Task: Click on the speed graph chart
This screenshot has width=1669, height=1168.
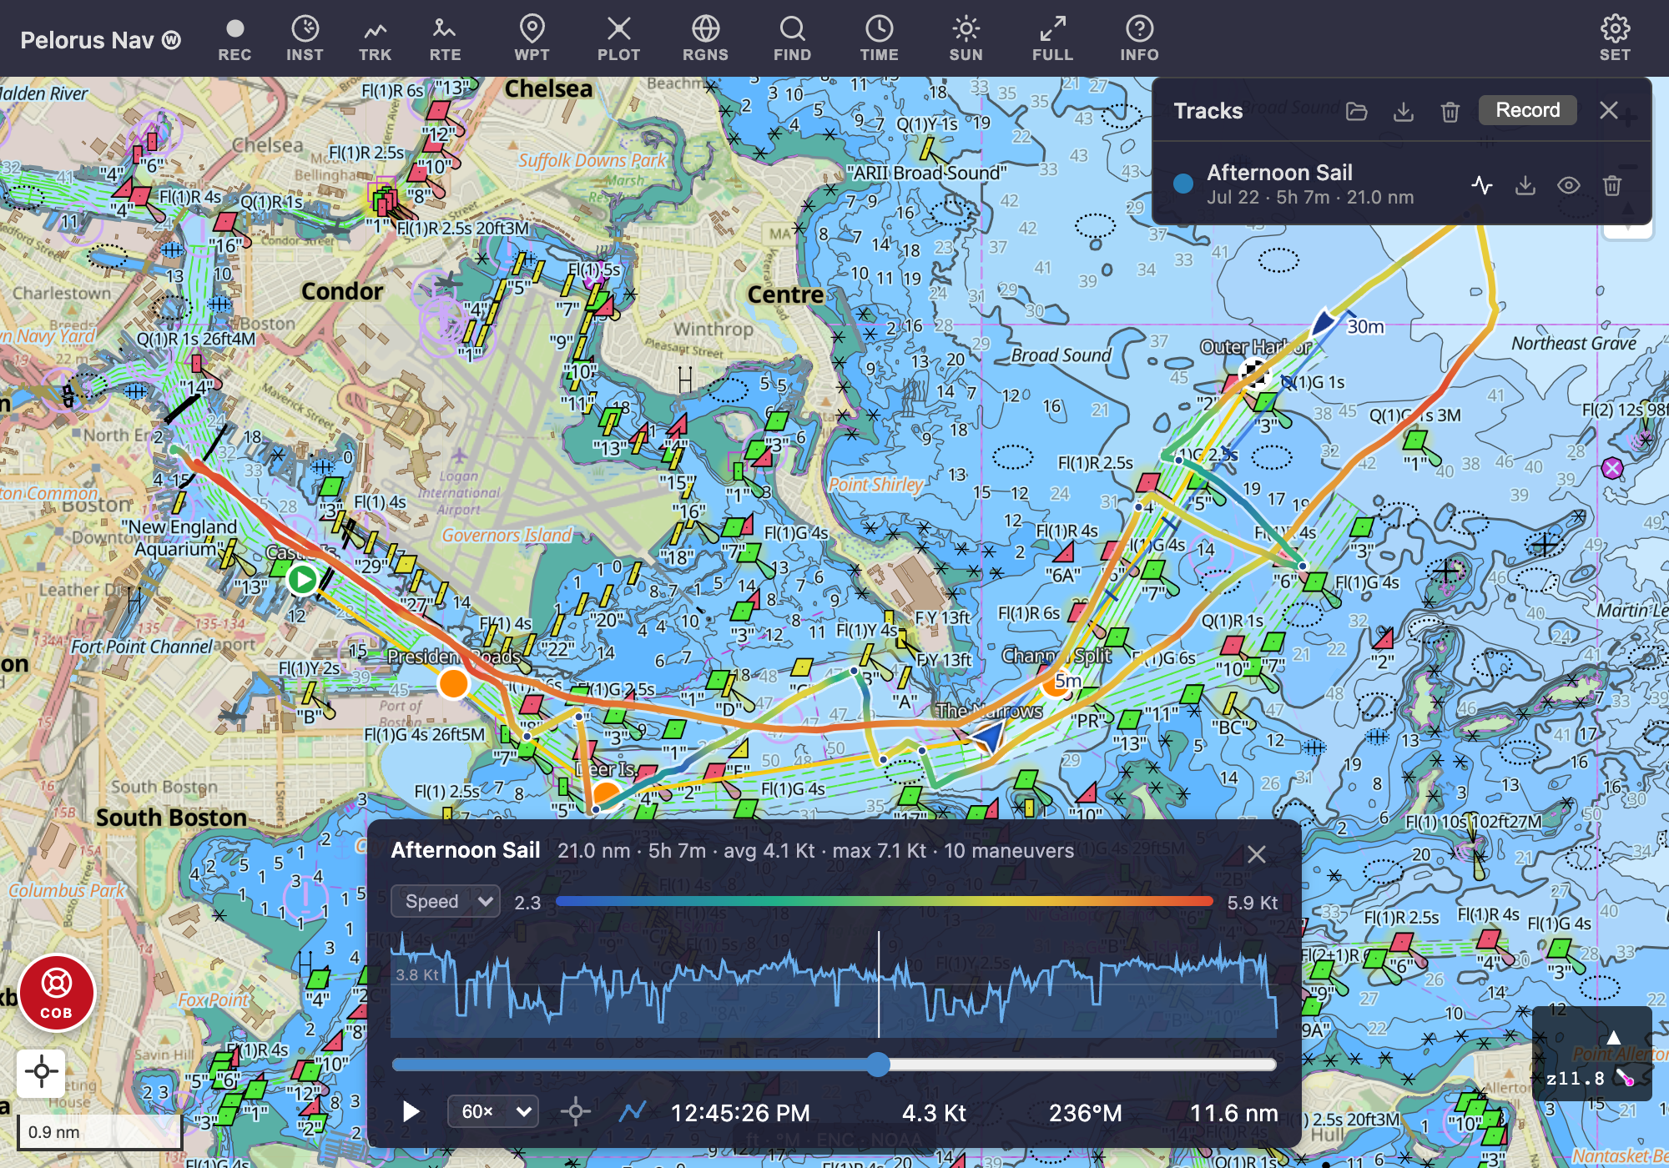Action: 834,984
